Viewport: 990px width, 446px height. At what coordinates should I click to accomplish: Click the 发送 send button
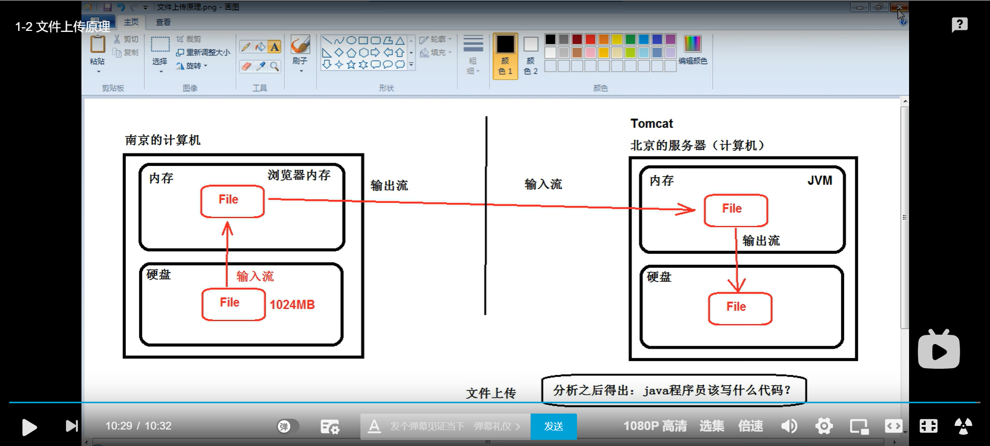coord(554,426)
